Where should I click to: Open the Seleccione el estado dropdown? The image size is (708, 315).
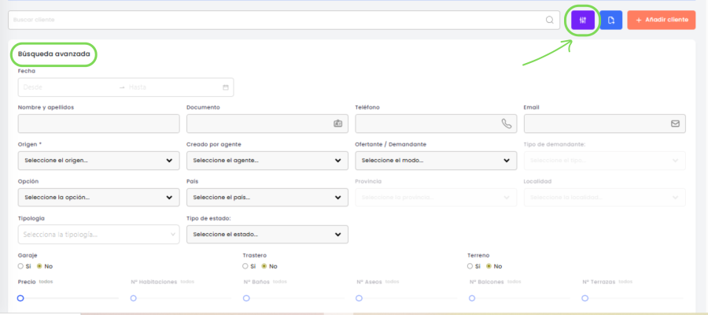pyautogui.click(x=267, y=235)
